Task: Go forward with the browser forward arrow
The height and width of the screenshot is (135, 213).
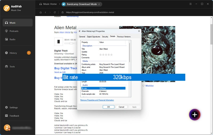Action: [x=50, y=12]
